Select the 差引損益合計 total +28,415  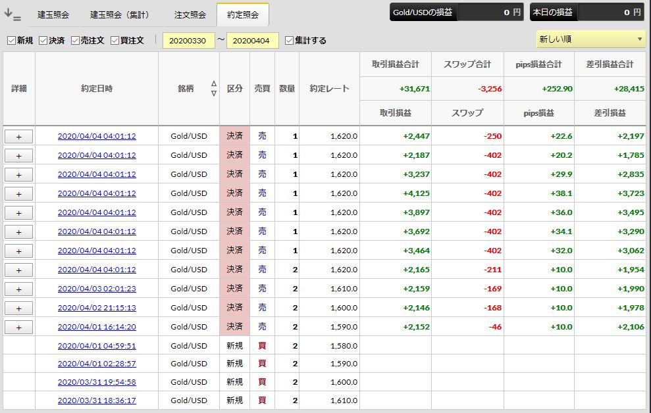click(629, 89)
